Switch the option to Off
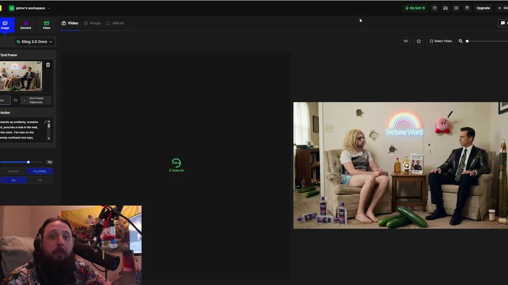508x285 pixels. coord(40,180)
